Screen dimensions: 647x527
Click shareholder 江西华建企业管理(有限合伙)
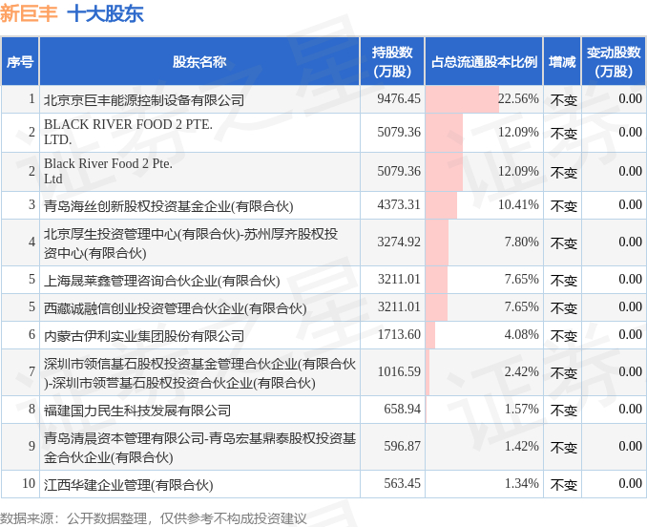(x=128, y=484)
